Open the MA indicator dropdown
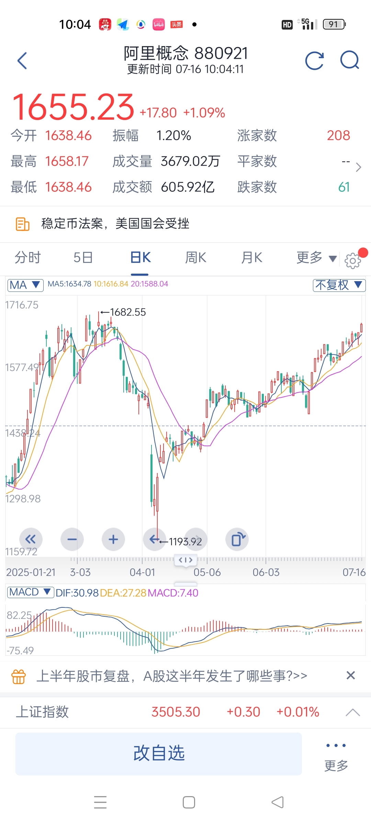The image size is (371, 825). pyautogui.click(x=25, y=285)
